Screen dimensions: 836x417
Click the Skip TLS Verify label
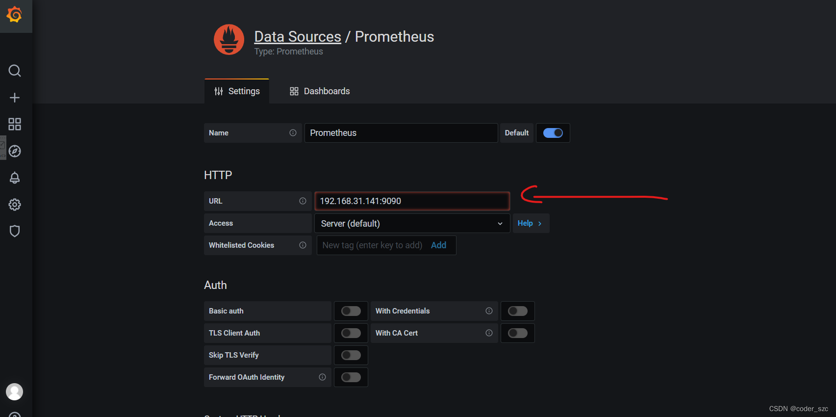tap(234, 355)
